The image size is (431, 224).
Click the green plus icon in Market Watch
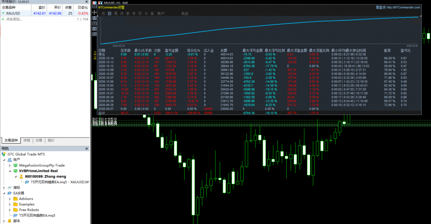point(3,19)
